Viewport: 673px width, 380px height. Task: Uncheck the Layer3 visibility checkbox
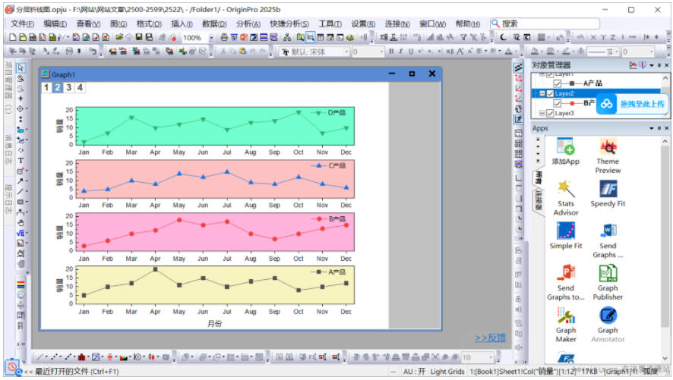pos(550,114)
